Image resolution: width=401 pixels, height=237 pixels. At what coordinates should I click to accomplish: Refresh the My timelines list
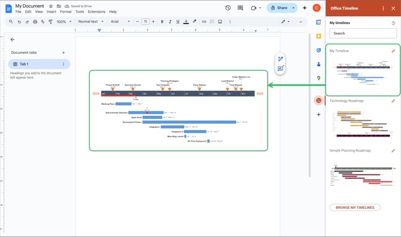point(393,23)
